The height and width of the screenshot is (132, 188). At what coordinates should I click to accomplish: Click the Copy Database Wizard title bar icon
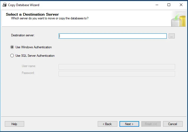point(5,5)
